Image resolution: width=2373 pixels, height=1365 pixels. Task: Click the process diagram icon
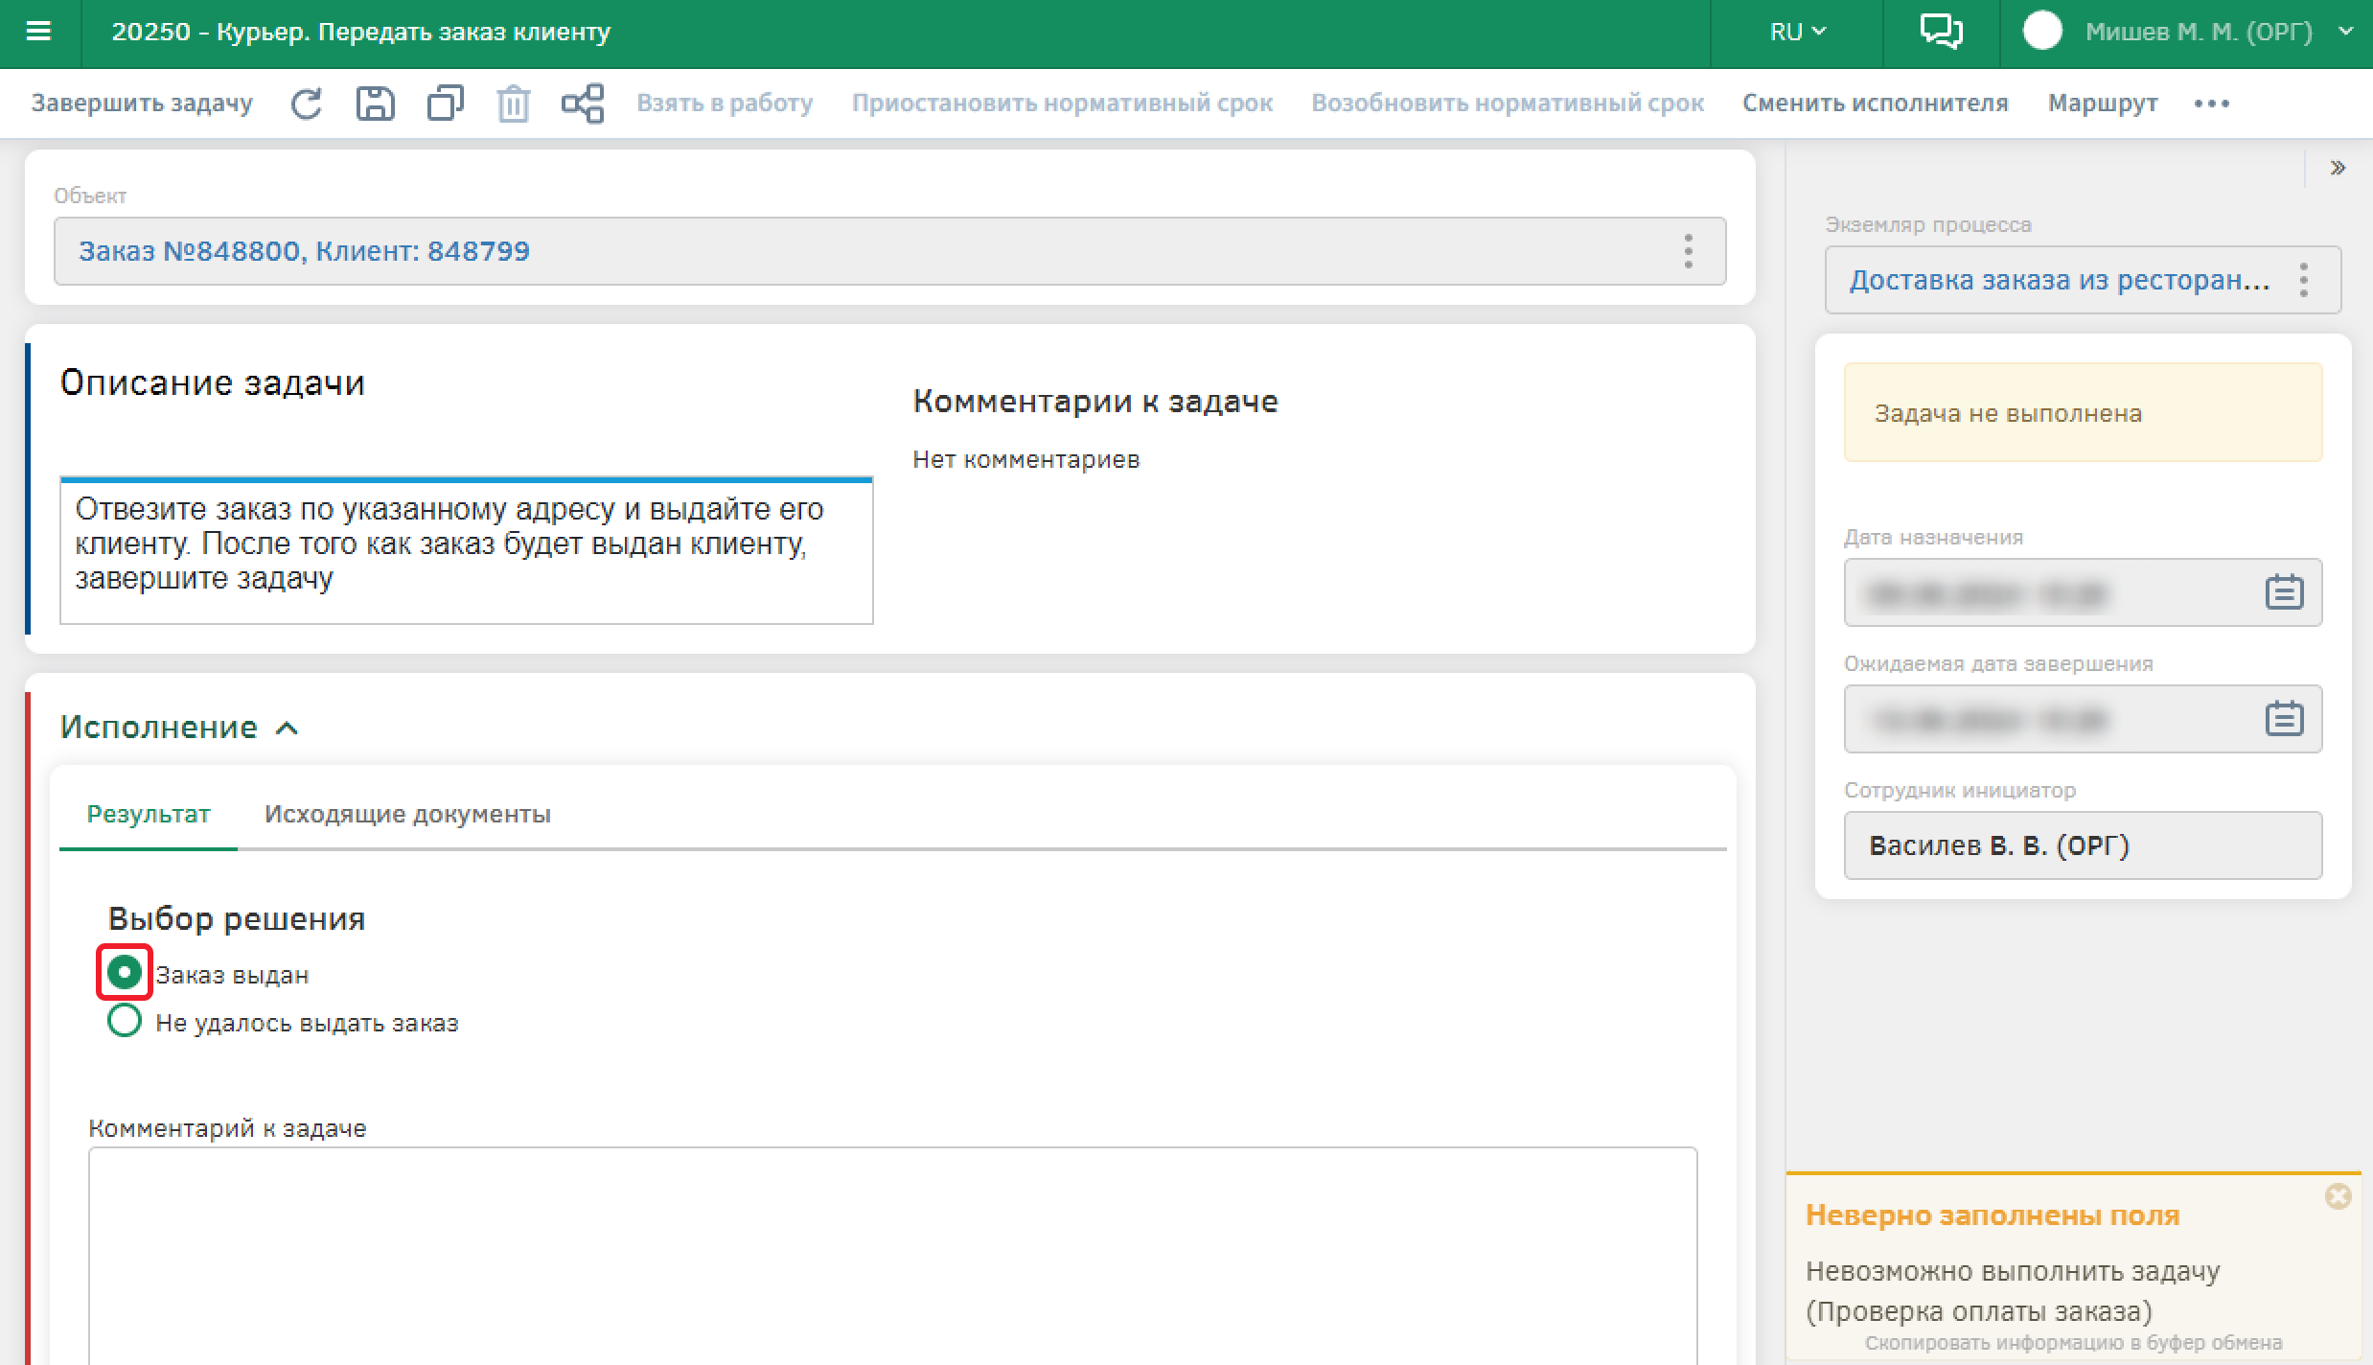pos(583,104)
